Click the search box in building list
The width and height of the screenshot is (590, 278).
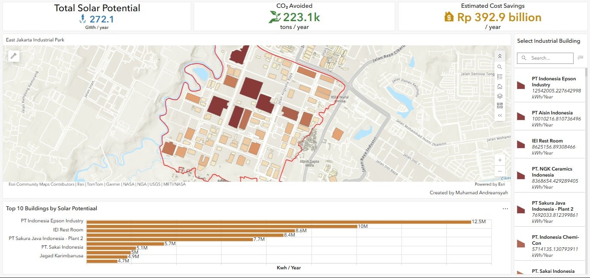[545, 58]
